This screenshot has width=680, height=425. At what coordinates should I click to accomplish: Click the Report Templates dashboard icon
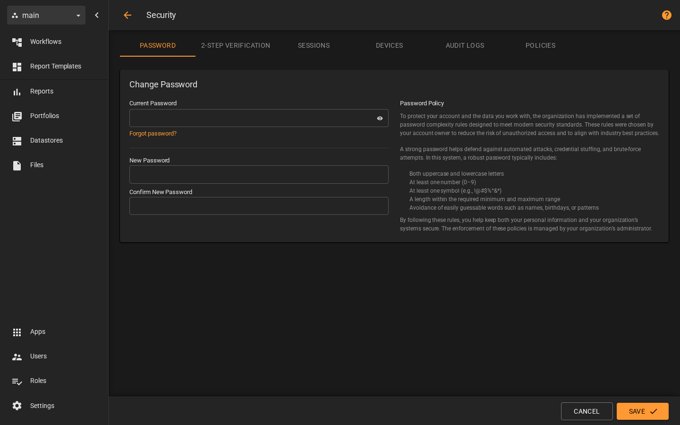tap(17, 67)
